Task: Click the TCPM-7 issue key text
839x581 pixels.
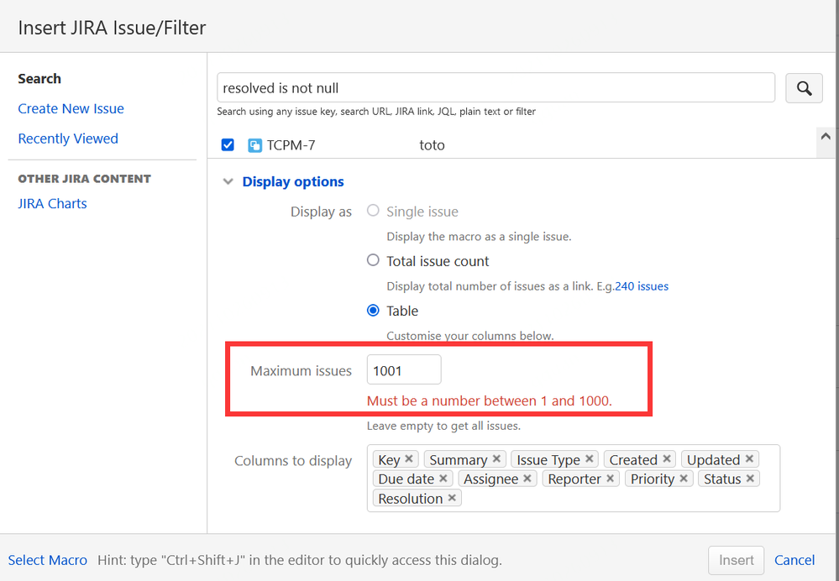Action: (291, 145)
